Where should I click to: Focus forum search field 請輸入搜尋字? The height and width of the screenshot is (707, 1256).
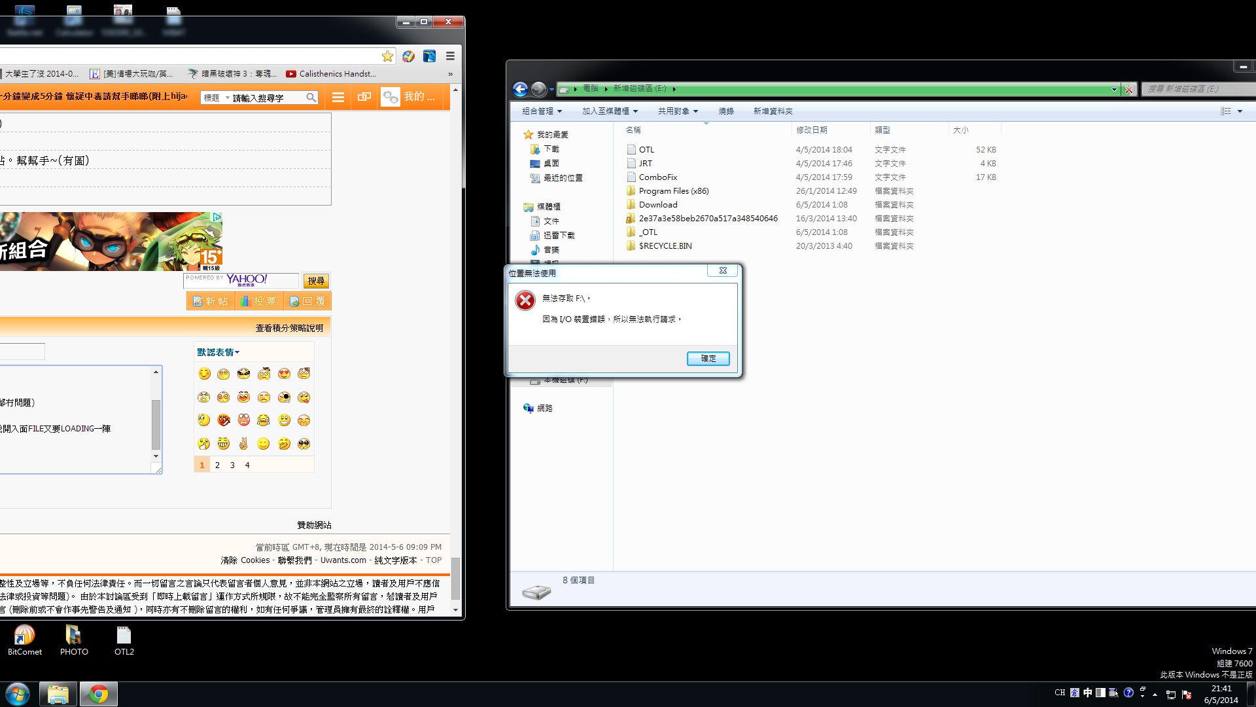click(268, 98)
